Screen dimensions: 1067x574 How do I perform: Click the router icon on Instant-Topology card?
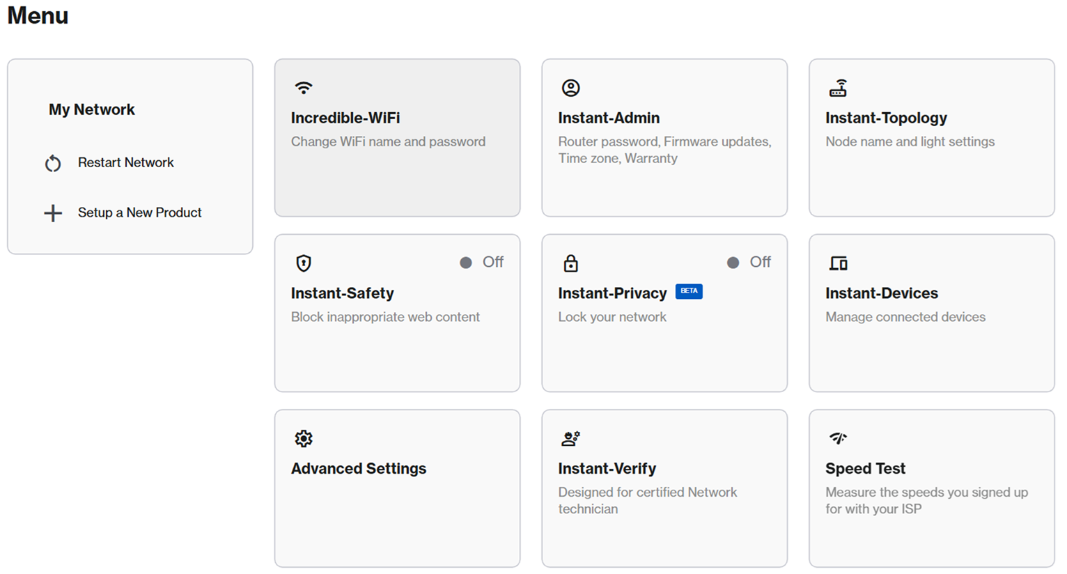tap(838, 87)
